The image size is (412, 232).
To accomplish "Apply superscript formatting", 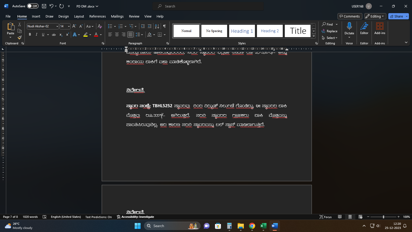I will (67, 35).
